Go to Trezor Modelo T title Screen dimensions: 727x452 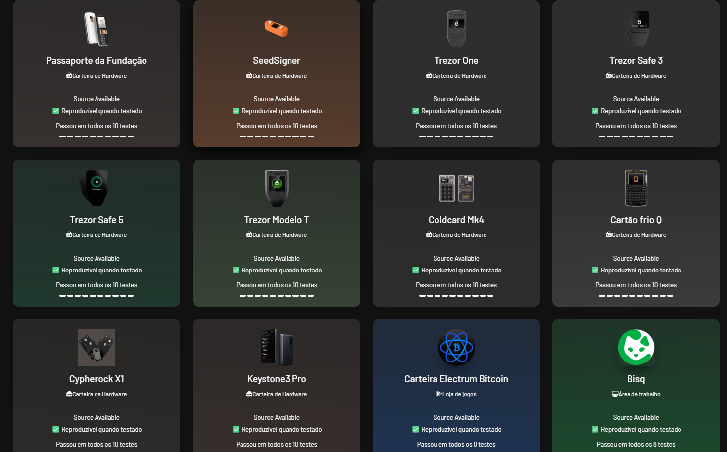277,220
